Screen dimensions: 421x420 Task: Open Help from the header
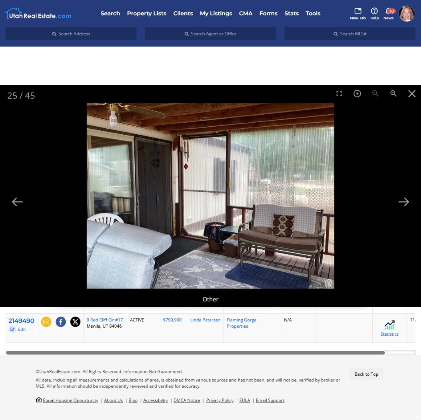coord(374,13)
